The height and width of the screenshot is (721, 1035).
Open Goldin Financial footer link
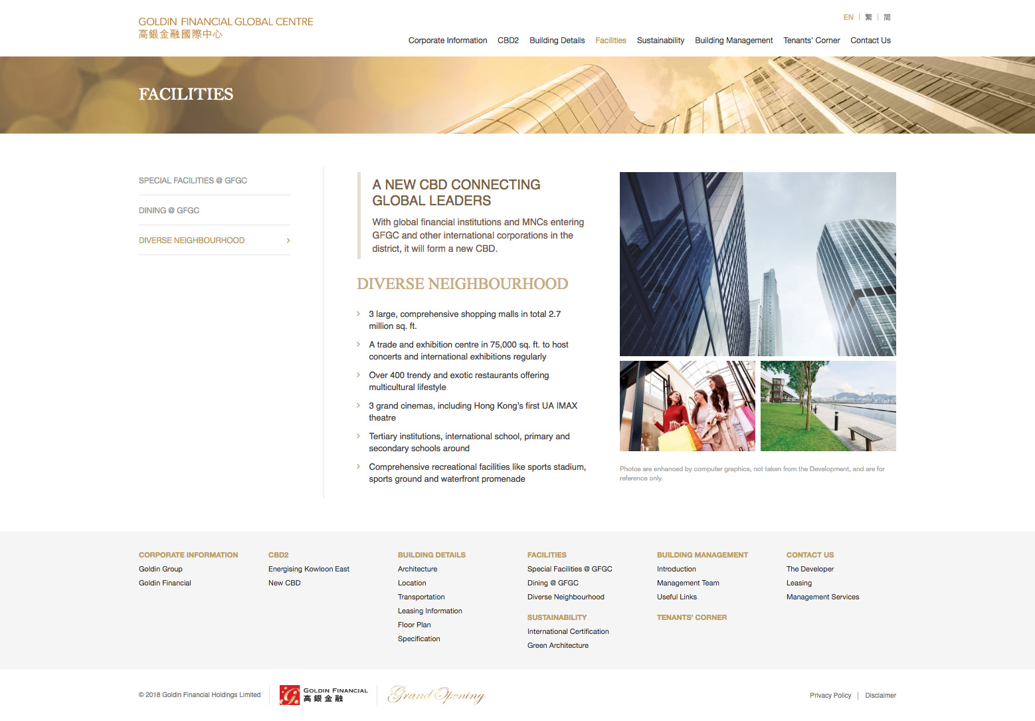[x=165, y=583]
